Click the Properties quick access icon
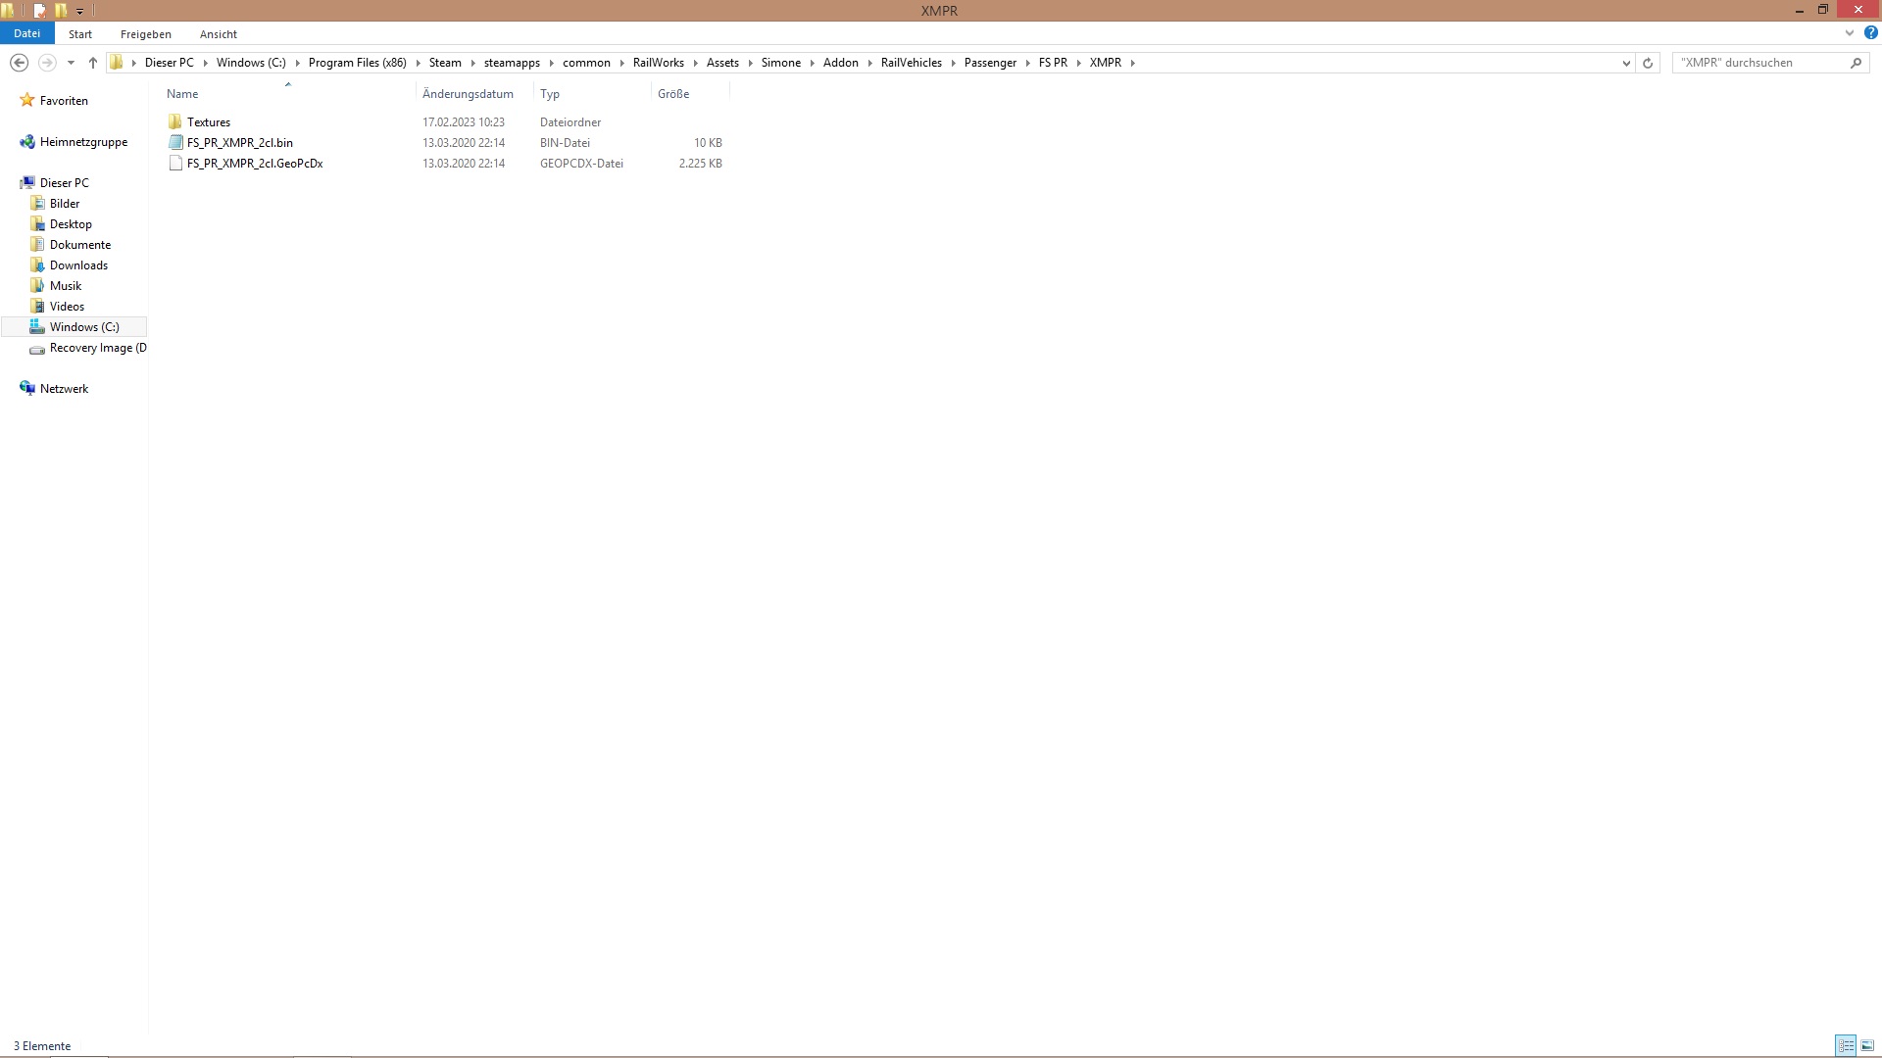This screenshot has width=1882, height=1058. tap(39, 11)
